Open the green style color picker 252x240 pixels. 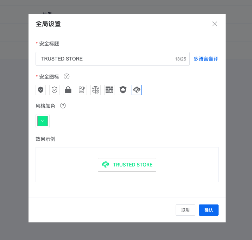(43, 121)
